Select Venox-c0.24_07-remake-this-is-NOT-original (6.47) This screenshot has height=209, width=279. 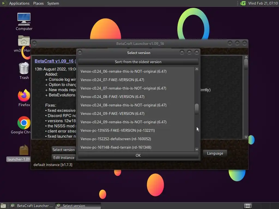click(136, 88)
